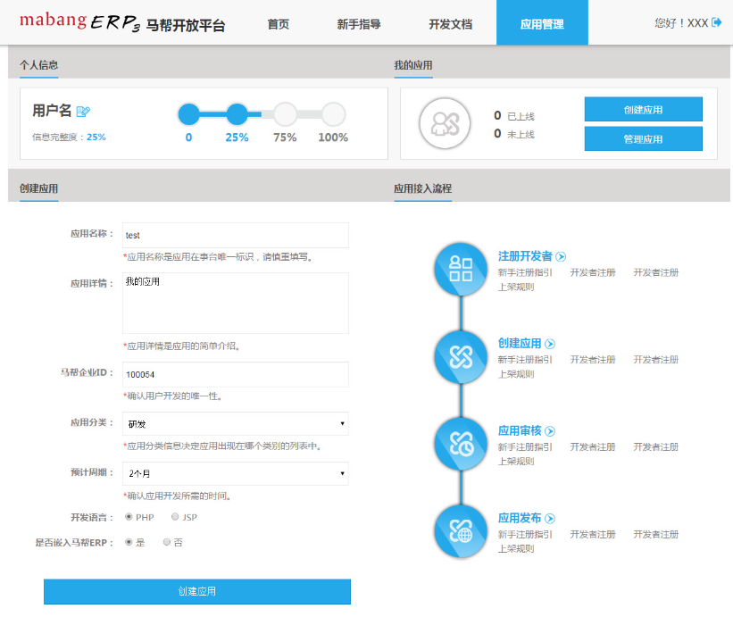Select JSP as the development language
This screenshot has width=733, height=617.
click(x=175, y=517)
